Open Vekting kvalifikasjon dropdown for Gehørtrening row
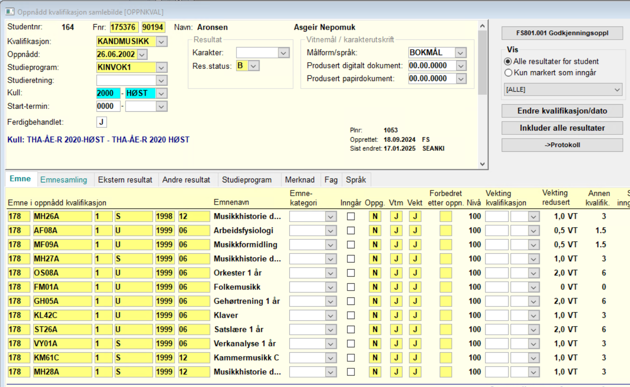Screen dimensions: 630x387 pyautogui.click(x=534, y=301)
